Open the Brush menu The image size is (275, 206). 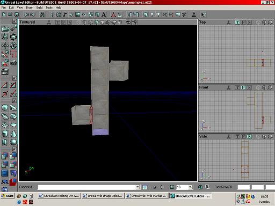point(30,8)
